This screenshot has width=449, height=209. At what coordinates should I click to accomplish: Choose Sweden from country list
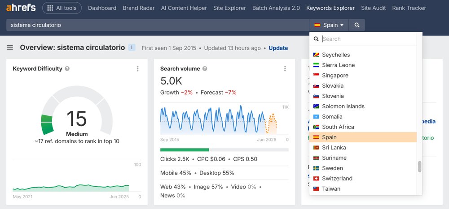coord(363,168)
